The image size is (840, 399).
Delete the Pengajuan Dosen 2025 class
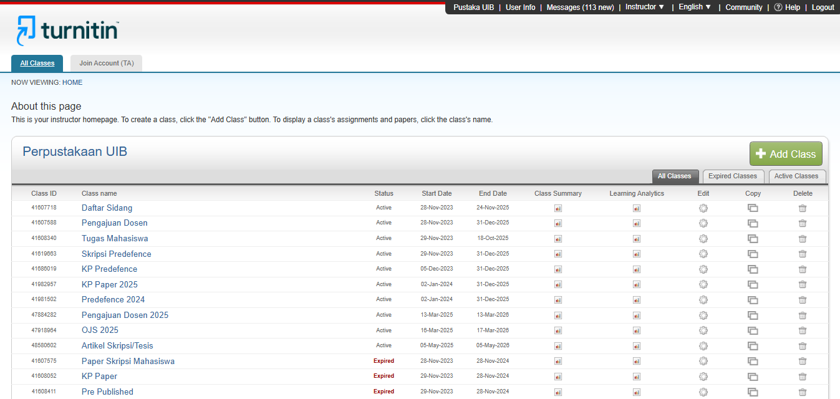tap(803, 315)
